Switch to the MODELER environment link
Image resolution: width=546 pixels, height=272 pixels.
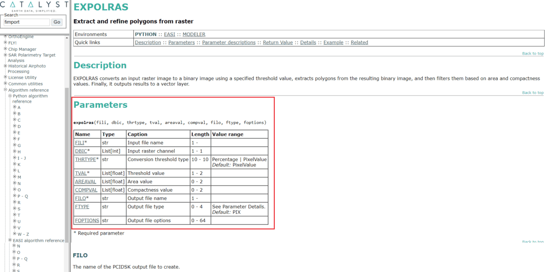coord(194,35)
